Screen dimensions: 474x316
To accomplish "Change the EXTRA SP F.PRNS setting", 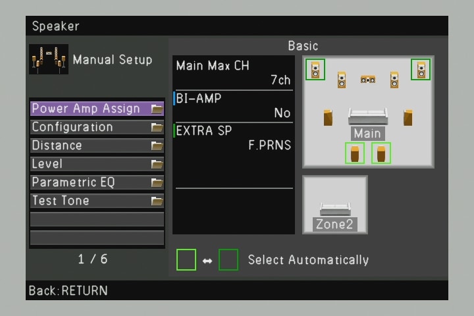I will (233, 138).
